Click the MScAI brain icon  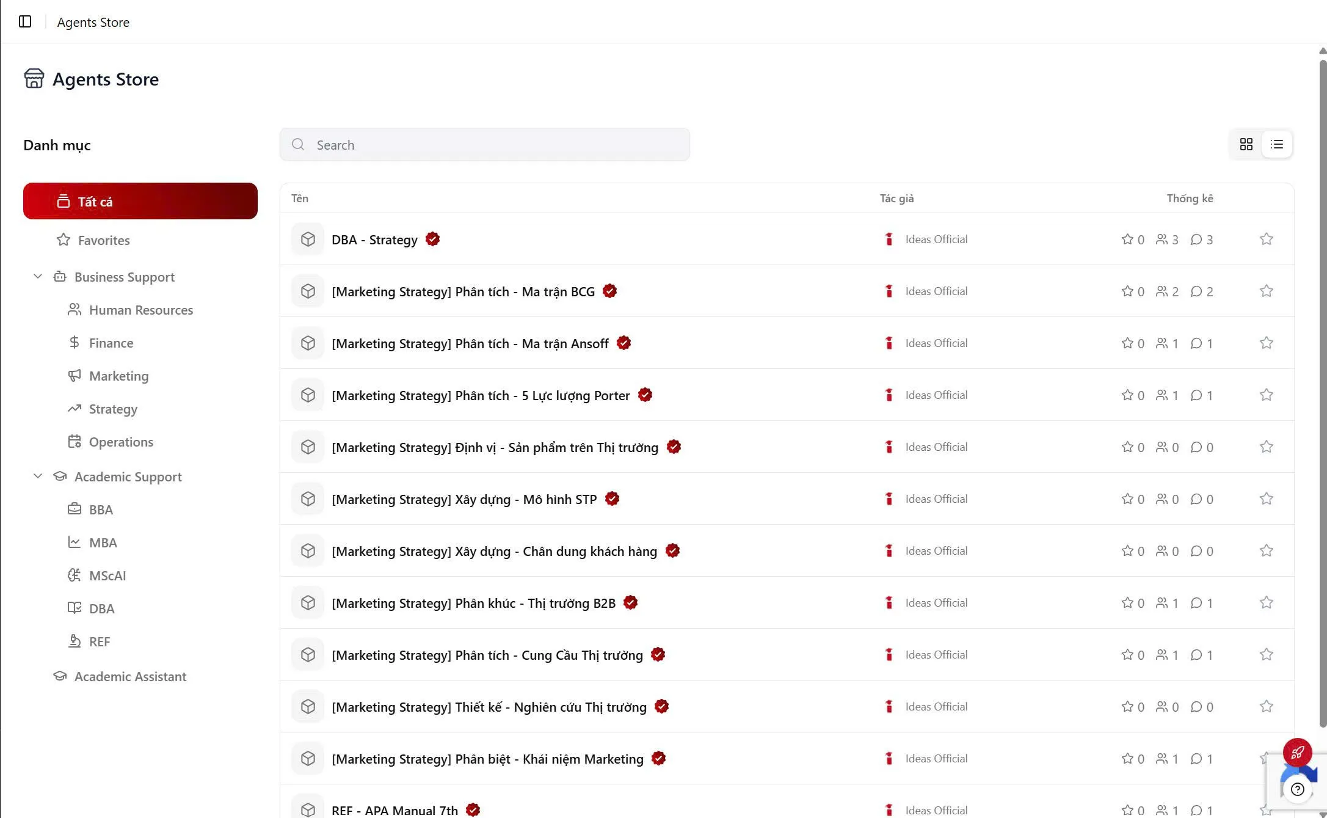pos(75,575)
